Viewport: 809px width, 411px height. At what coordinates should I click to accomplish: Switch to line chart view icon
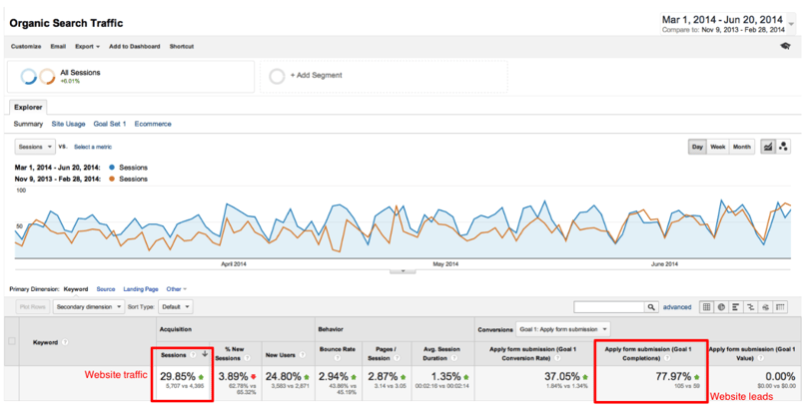click(x=768, y=147)
